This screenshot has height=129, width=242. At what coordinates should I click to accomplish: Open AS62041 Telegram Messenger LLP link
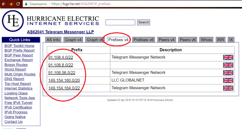pyautogui.click(x=60, y=32)
